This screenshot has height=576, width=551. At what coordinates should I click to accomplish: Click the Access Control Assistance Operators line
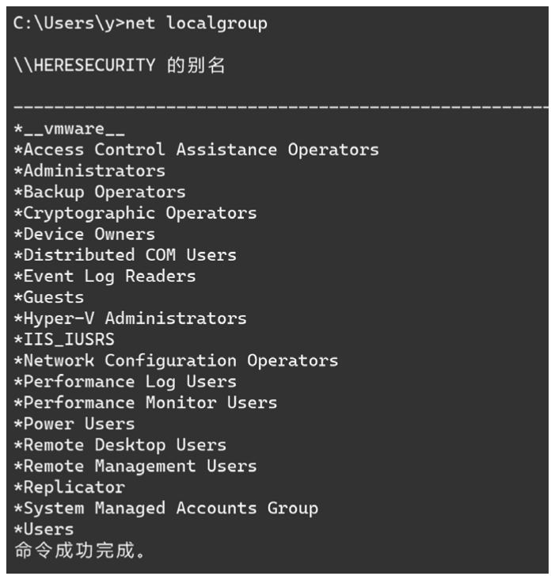click(x=196, y=149)
